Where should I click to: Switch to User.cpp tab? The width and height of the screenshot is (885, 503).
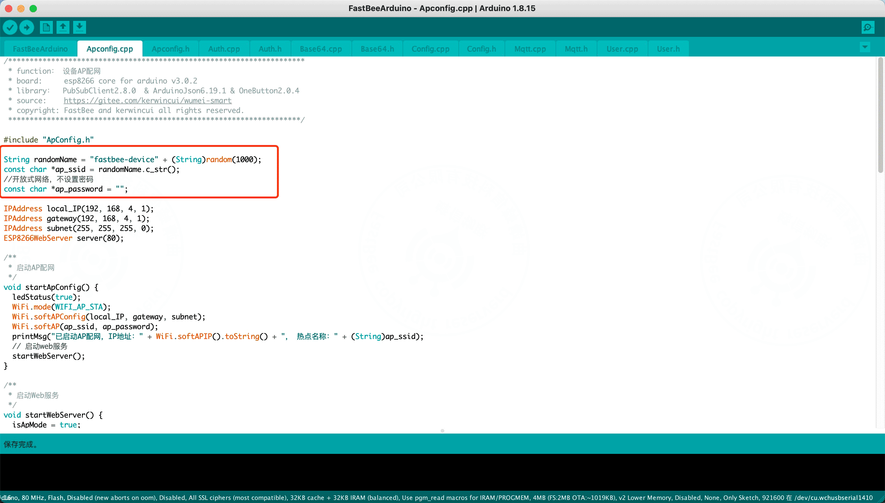(x=622, y=49)
